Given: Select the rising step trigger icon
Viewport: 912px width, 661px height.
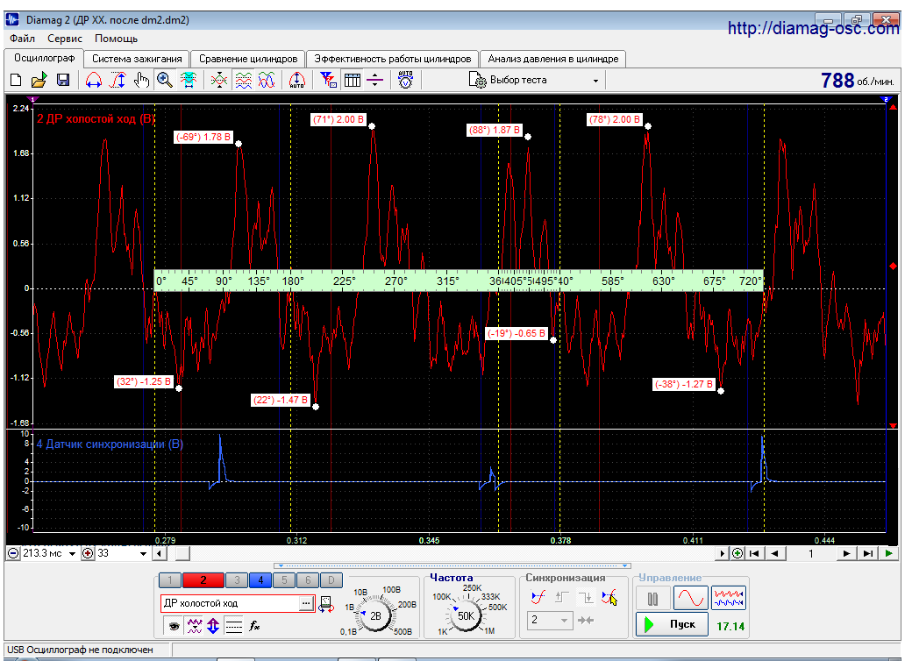Looking at the screenshot, I should pos(562,597).
